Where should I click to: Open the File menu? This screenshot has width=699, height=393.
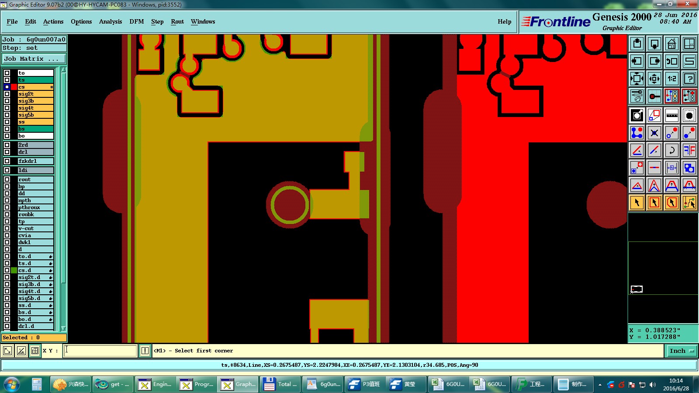point(12,21)
